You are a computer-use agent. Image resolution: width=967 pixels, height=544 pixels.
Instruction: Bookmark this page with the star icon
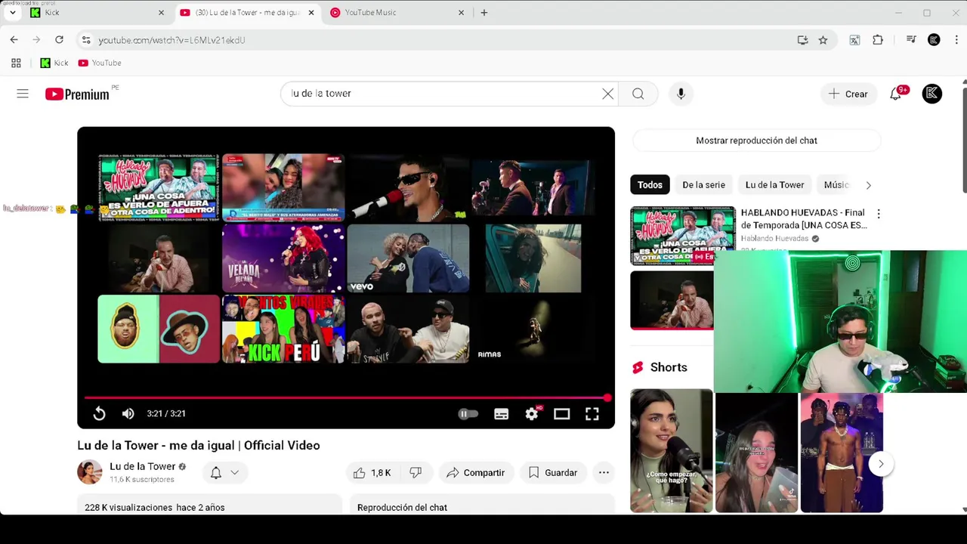point(823,40)
